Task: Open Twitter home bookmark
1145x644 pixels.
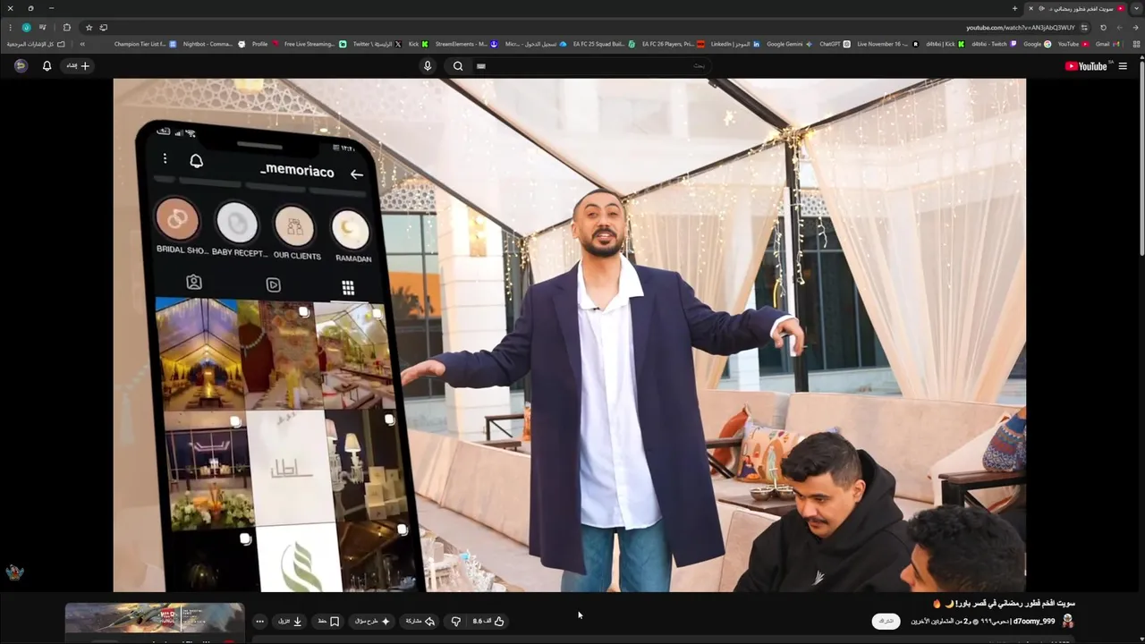Action: coord(377,44)
